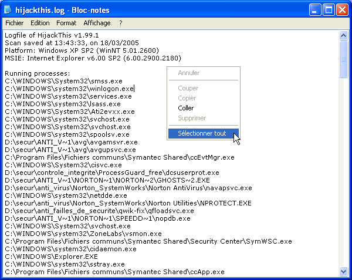Click the 'MSIE: Internet Explorer v6.00' line
The height and width of the screenshot is (280, 352).
93,58
